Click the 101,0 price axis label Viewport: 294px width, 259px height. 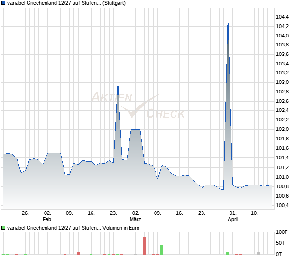tap(282, 177)
